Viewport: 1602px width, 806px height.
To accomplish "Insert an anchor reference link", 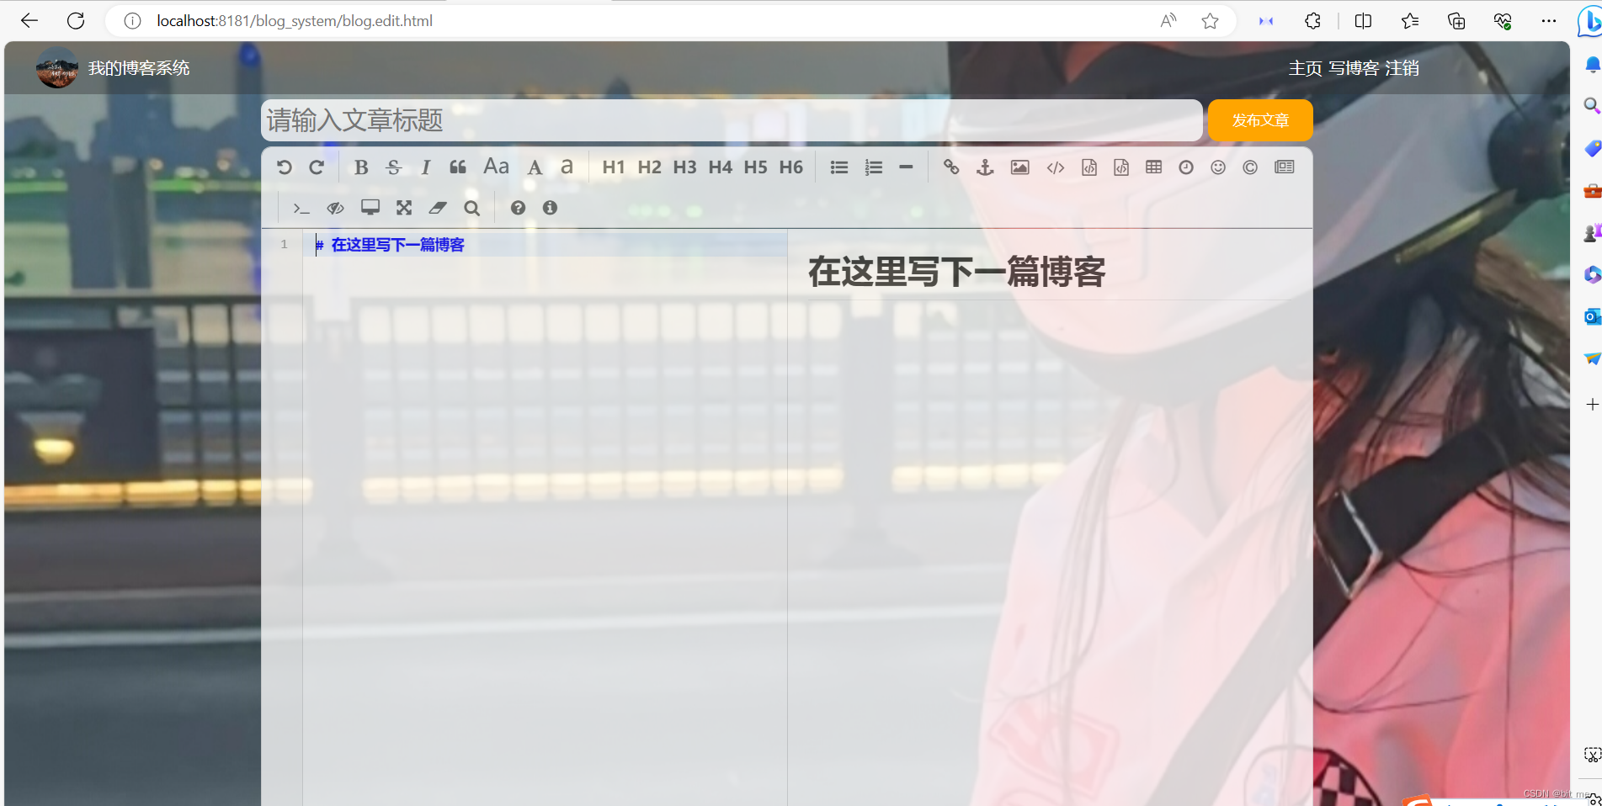I will click(x=985, y=167).
